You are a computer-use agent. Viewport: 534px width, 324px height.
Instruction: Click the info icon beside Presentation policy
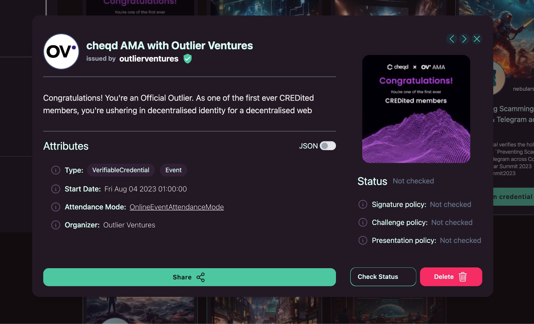[363, 240]
